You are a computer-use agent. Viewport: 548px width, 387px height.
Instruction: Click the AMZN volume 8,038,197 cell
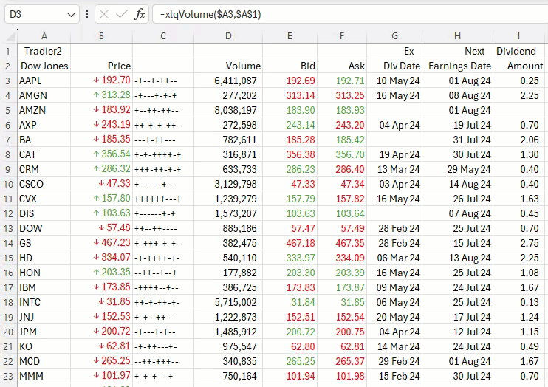click(x=228, y=110)
